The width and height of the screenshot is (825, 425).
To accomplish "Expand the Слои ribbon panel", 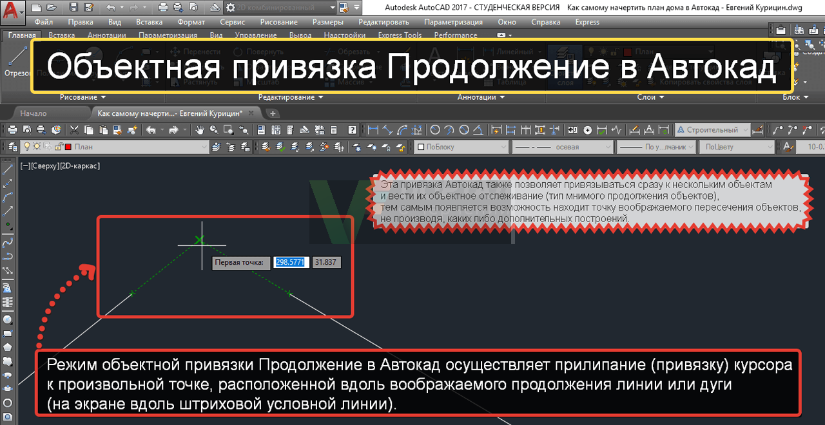I will pyautogui.click(x=650, y=97).
